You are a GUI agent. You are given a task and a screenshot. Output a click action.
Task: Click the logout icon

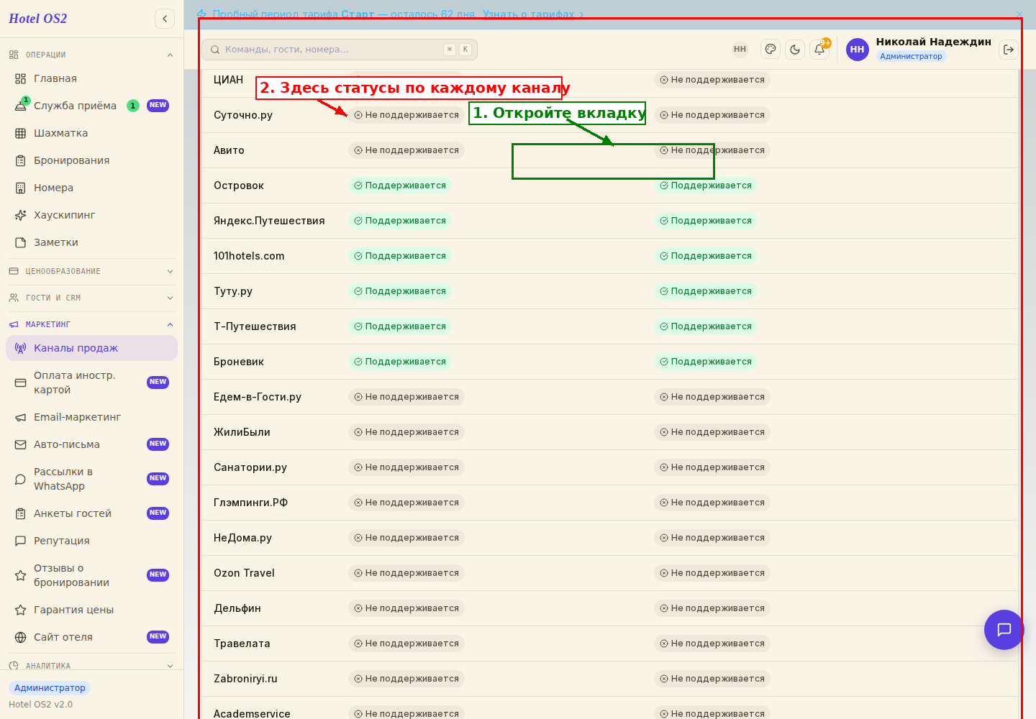point(1009,50)
